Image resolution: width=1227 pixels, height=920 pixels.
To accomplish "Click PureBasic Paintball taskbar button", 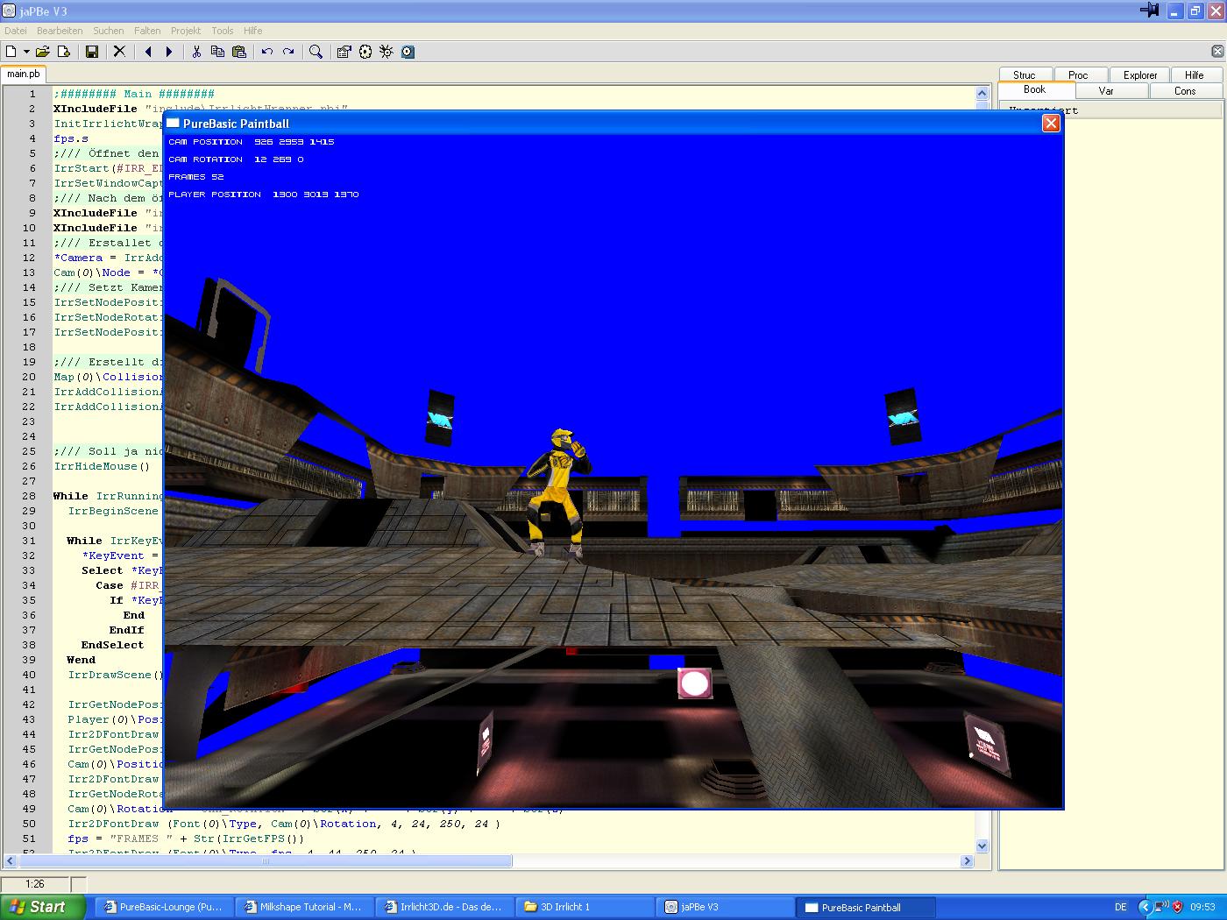I will [x=867, y=907].
